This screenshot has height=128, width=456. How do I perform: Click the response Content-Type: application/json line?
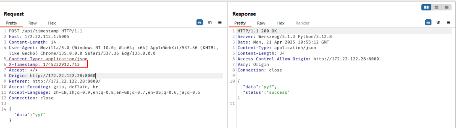pos(277,48)
